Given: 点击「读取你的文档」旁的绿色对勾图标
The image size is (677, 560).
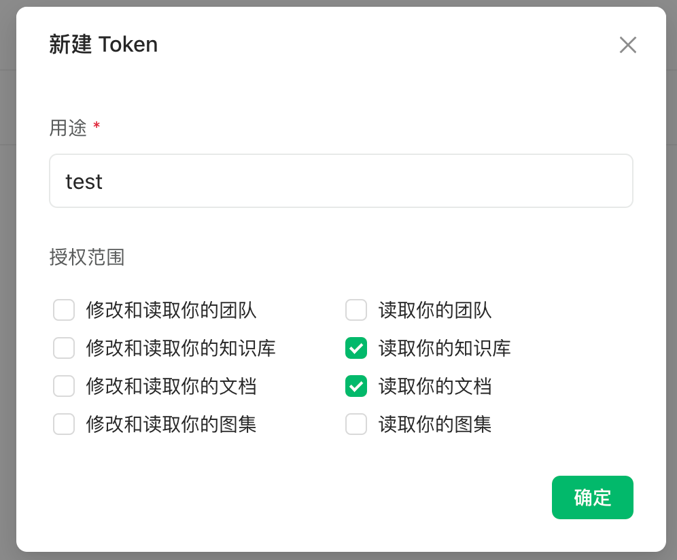Looking at the screenshot, I should tap(356, 386).
